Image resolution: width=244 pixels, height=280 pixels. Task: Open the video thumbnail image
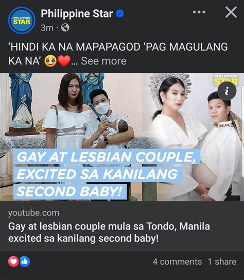(x=122, y=137)
